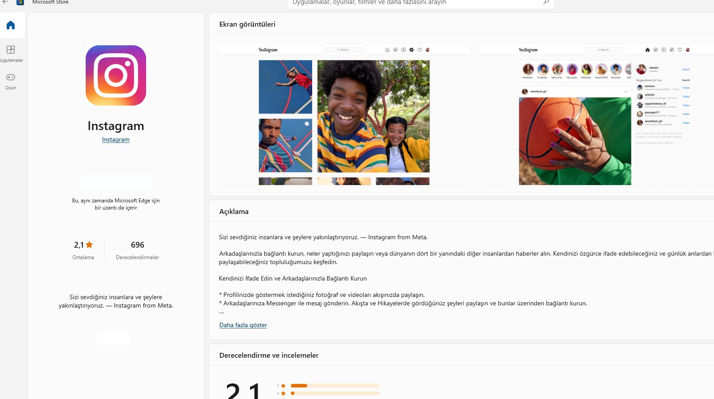Screen dimensions: 714x399
Task: Click the search magnifier icon
Action: (x=546, y=2)
